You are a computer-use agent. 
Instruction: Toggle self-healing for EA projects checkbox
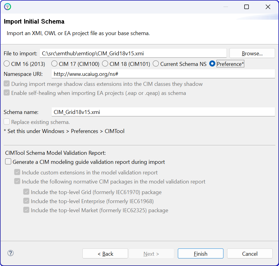click(x=7, y=93)
